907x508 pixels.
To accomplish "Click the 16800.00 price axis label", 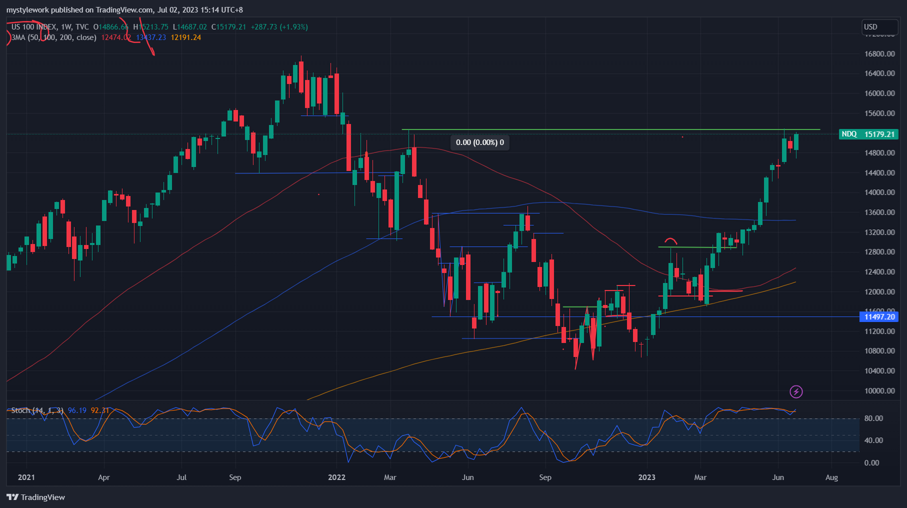I will click(879, 54).
